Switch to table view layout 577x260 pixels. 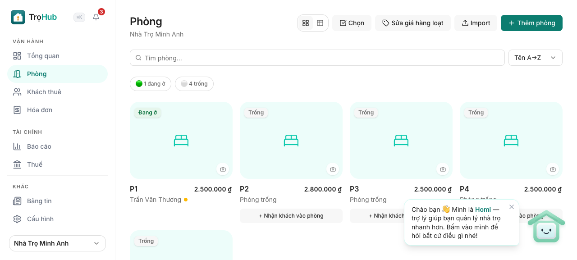coord(320,23)
